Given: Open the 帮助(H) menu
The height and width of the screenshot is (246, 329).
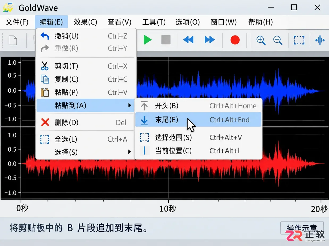Looking at the screenshot, I should point(260,22).
